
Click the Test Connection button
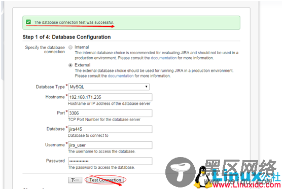click(x=105, y=180)
